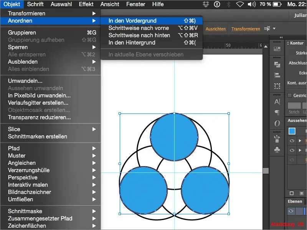307x230 pixels.
Task: Open the Swatches panel grid icon
Action: pyautogui.click(x=277, y=49)
